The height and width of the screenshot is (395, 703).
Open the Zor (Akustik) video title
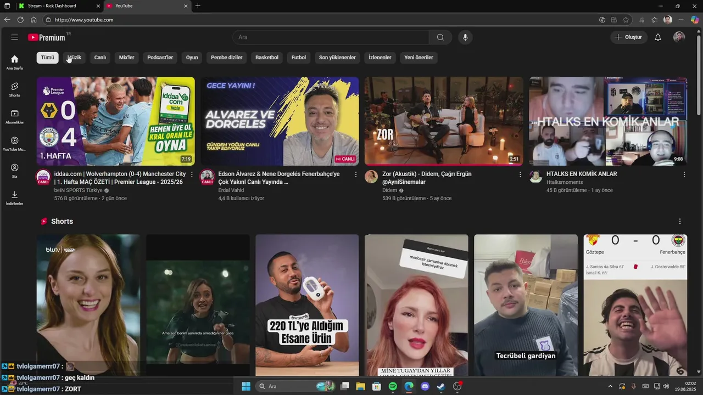coord(427,178)
